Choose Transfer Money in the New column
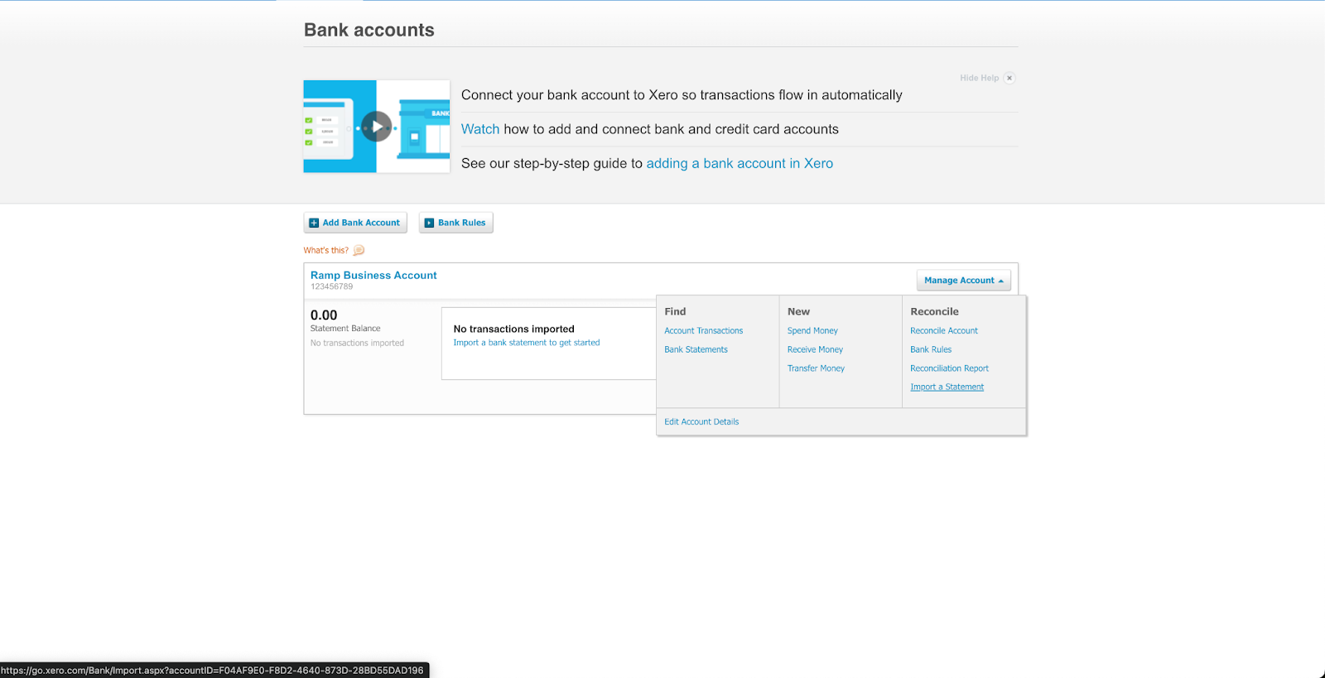 point(816,368)
